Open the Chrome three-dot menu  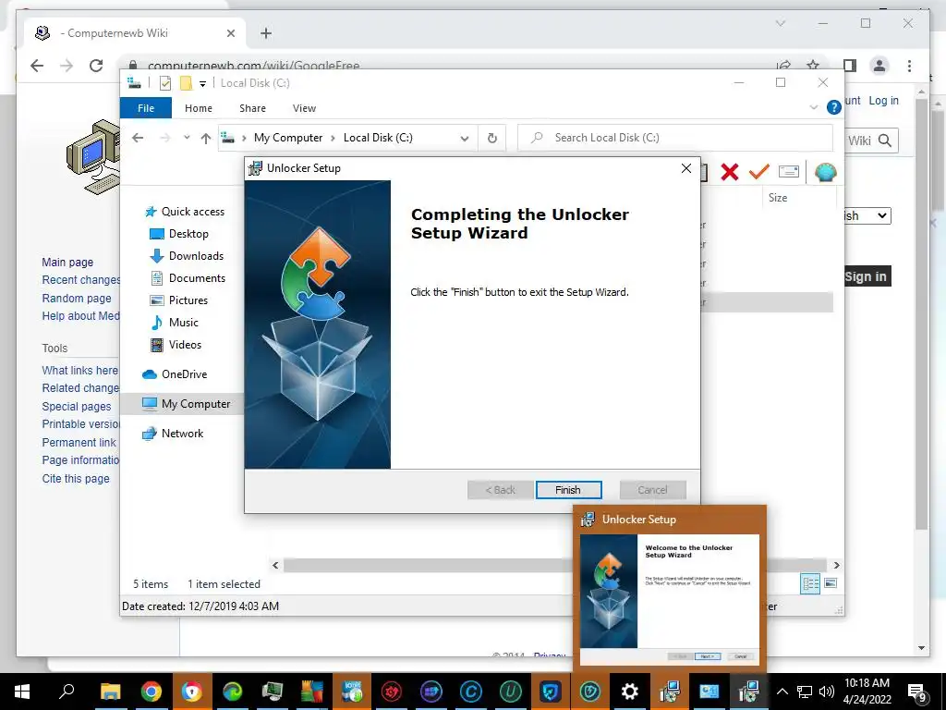click(x=909, y=66)
